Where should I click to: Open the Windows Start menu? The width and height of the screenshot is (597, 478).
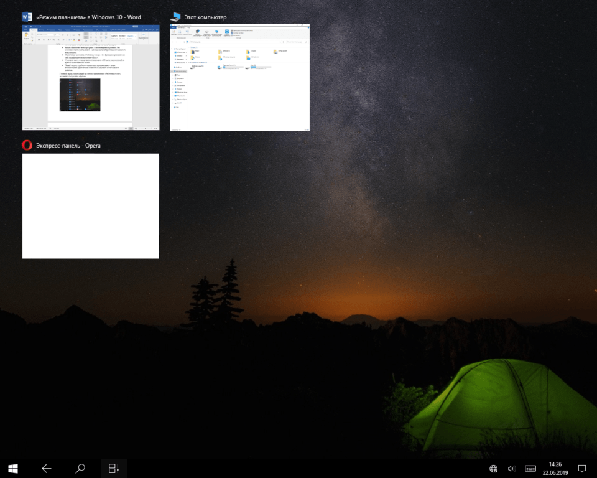click(x=13, y=469)
